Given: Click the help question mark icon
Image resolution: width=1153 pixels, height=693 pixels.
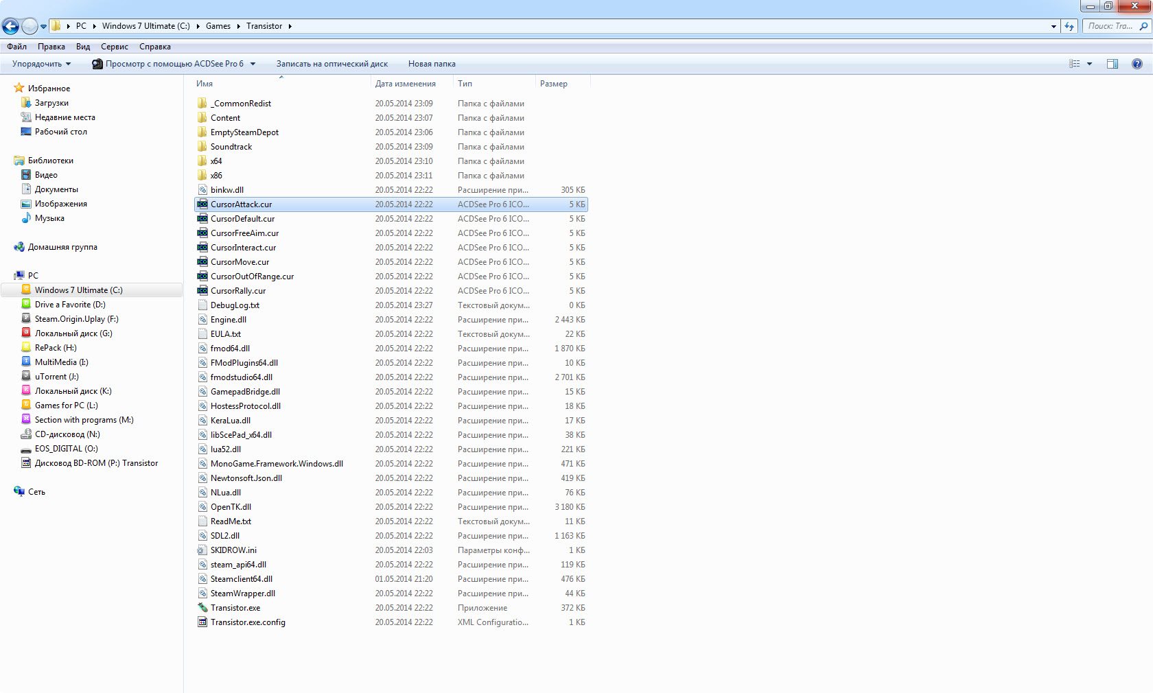Looking at the screenshot, I should 1137,64.
